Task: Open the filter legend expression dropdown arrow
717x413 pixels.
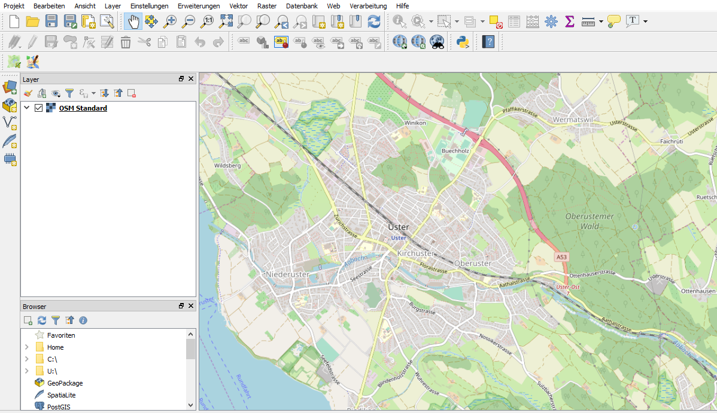Action: [93, 93]
